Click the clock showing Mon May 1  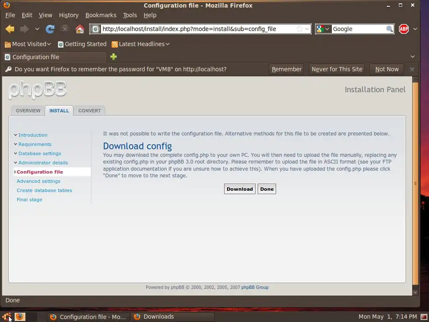[388, 317]
